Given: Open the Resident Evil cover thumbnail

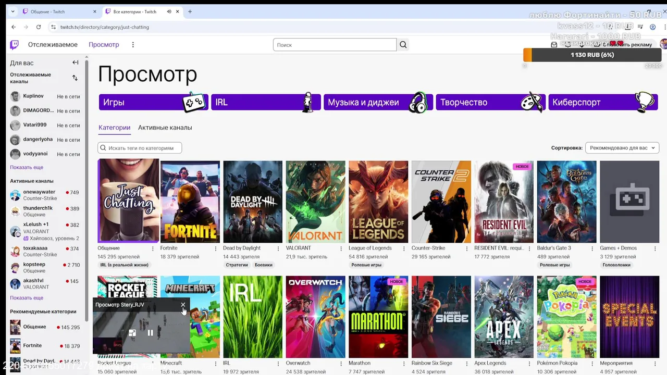Looking at the screenshot, I should [504, 202].
